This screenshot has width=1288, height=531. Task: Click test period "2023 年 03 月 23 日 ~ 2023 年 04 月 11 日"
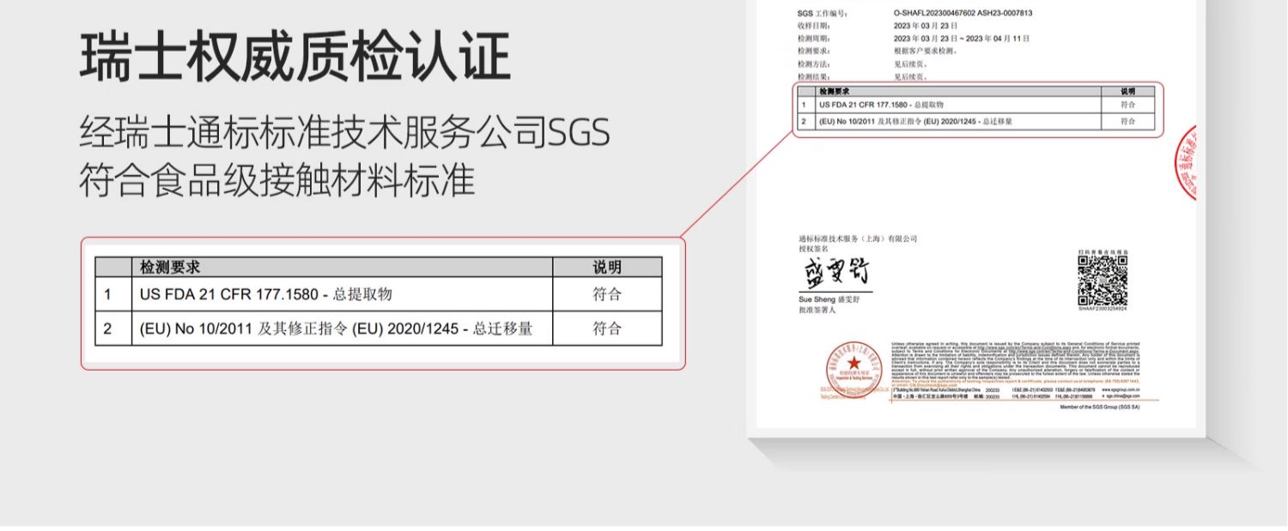coord(962,39)
